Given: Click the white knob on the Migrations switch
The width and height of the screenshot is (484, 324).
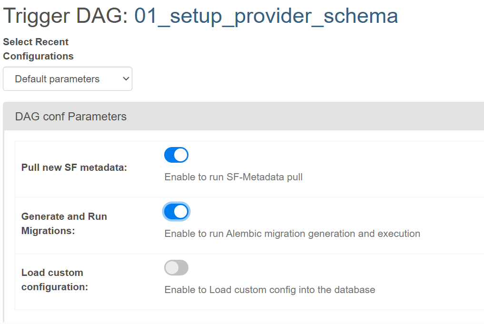Looking at the screenshot, I should (181, 211).
